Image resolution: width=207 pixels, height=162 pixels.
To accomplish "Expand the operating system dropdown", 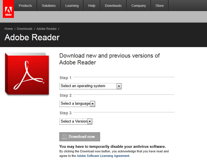I will pyautogui.click(x=90, y=86).
